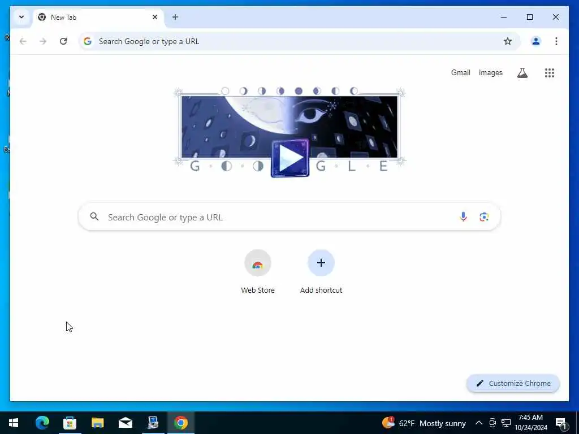The image size is (579, 434).
Task: Click the Meet Now tray icon
Action: pyautogui.click(x=492, y=423)
